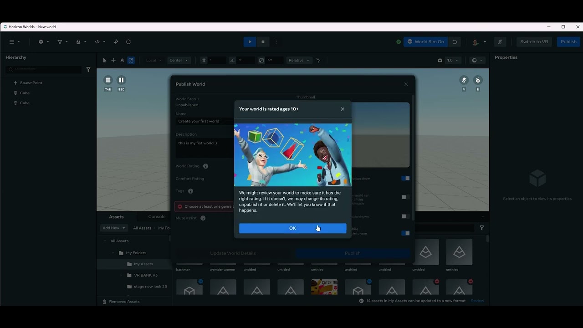Image resolution: width=583 pixels, height=328 pixels.
Task: Open the avatar profile dropdown
Action: (479, 41)
